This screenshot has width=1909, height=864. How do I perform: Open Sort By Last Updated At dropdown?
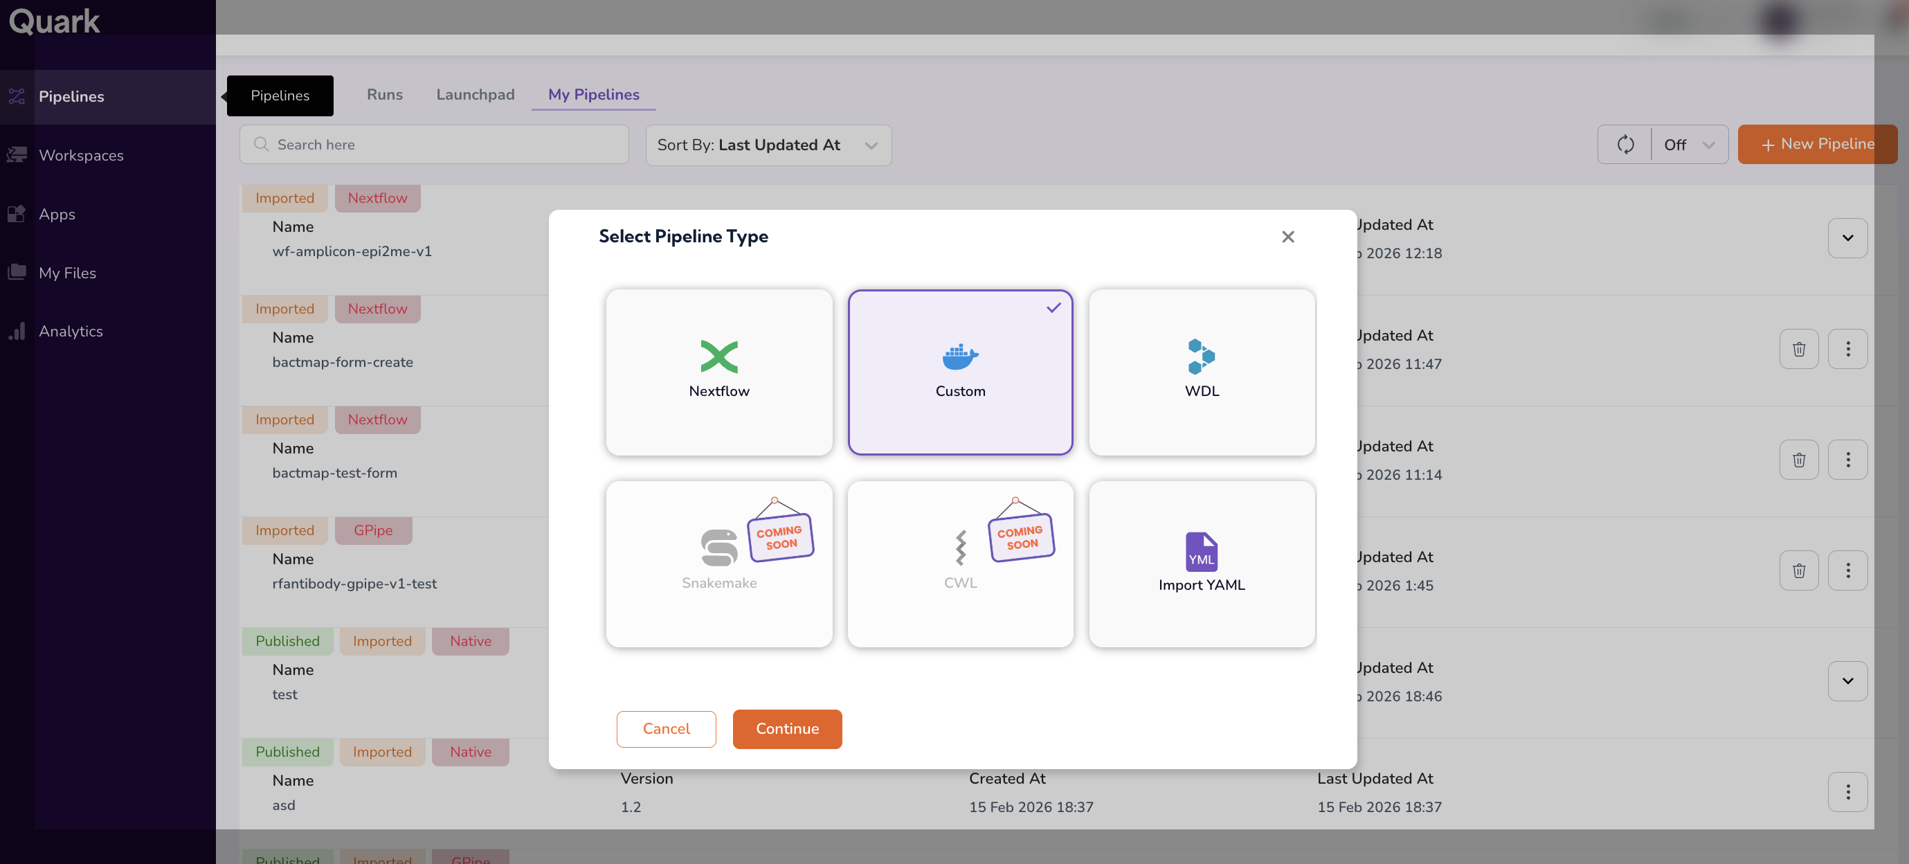pos(768,145)
